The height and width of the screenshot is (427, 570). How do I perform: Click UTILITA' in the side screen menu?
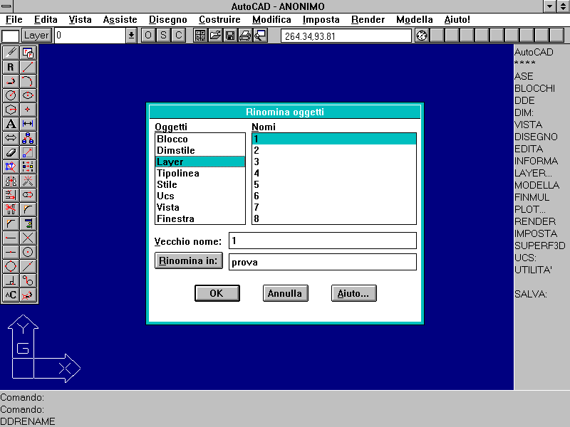pos(533,270)
